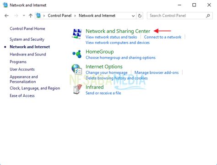Open Programs category in sidebar
This screenshot has width=217, height=165.
point(18,62)
